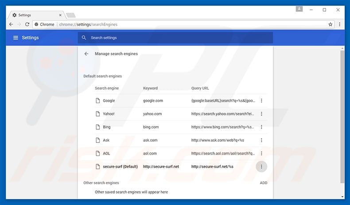Click the Bing query URL text
The height and width of the screenshot is (205, 350).
[222, 127]
